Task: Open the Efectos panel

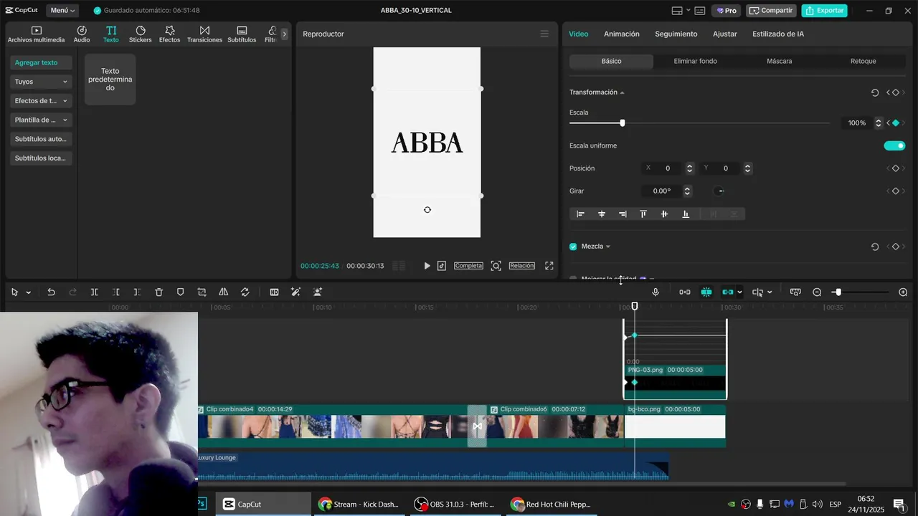Action: [170, 34]
